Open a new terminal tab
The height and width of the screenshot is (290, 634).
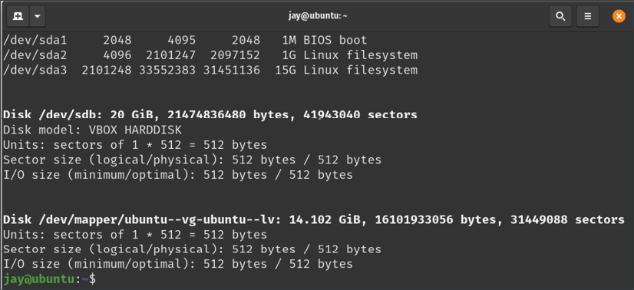(x=18, y=16)
